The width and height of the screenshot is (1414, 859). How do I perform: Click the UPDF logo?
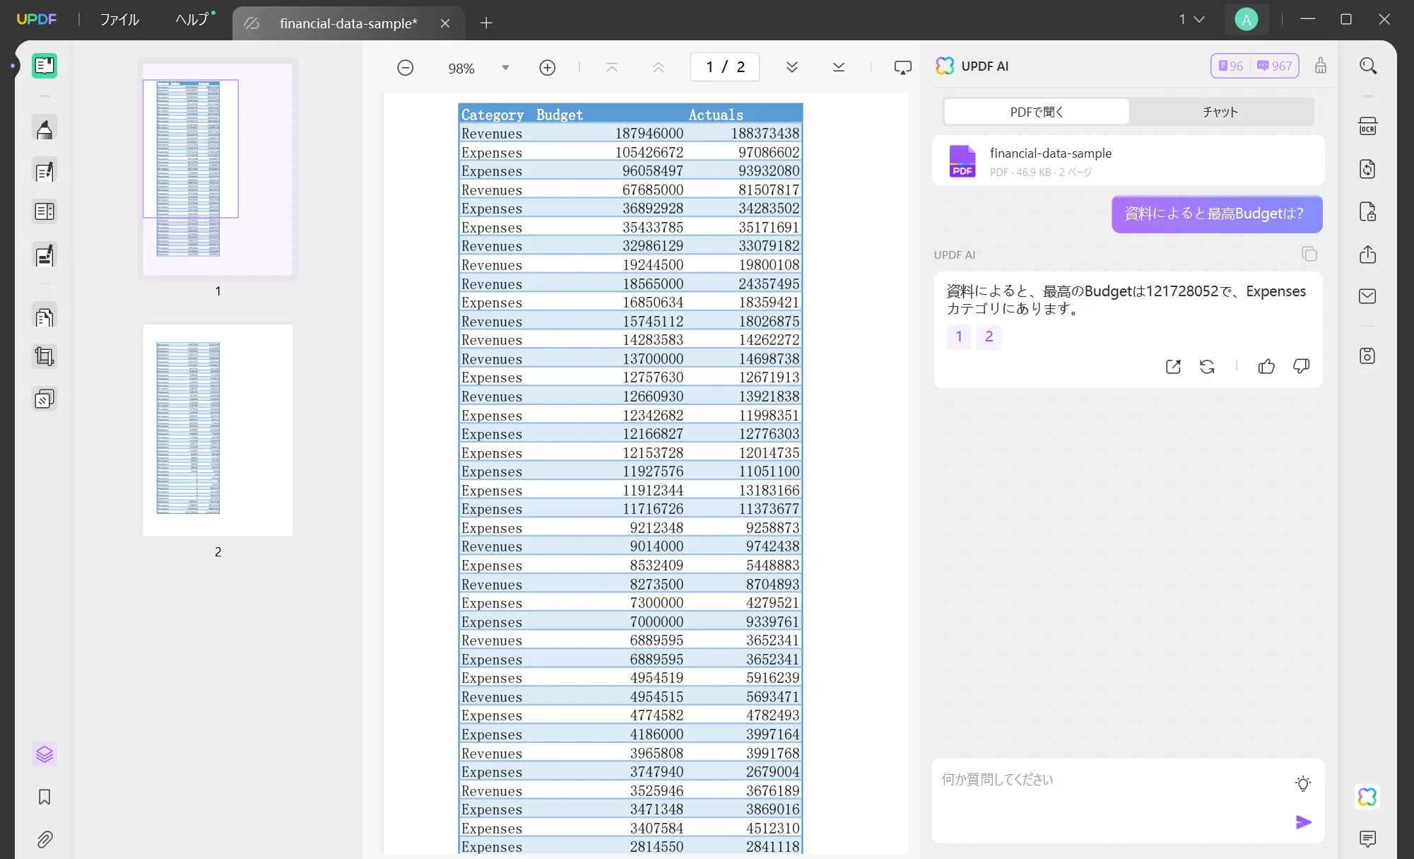pyautogui.click(x=37, y=20)
